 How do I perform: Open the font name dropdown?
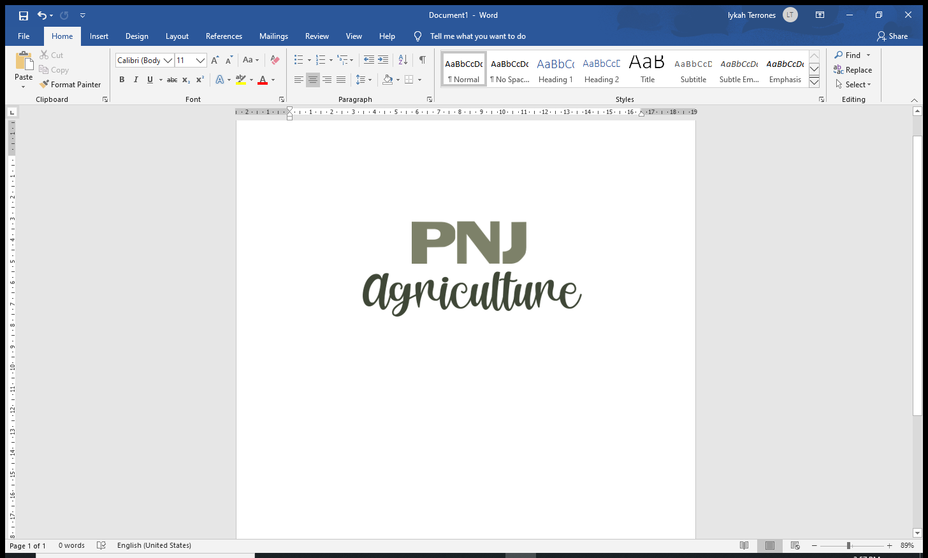(x=168, y=61)
